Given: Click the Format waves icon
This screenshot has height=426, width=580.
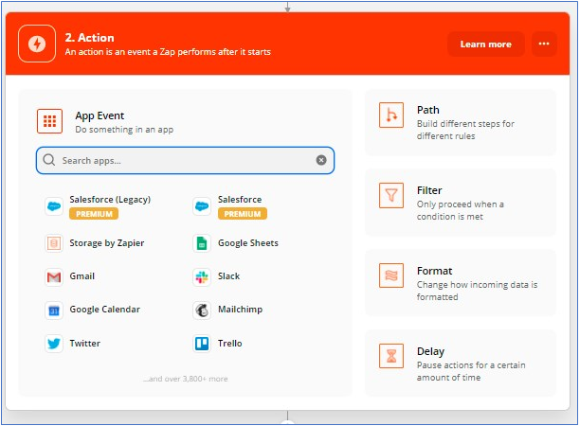Looking at the screenshot, I should pyautogui.click(x=391, y=275).
